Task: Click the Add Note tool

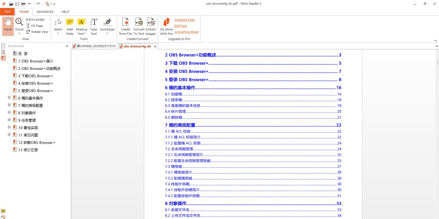Action: point(70,26)
